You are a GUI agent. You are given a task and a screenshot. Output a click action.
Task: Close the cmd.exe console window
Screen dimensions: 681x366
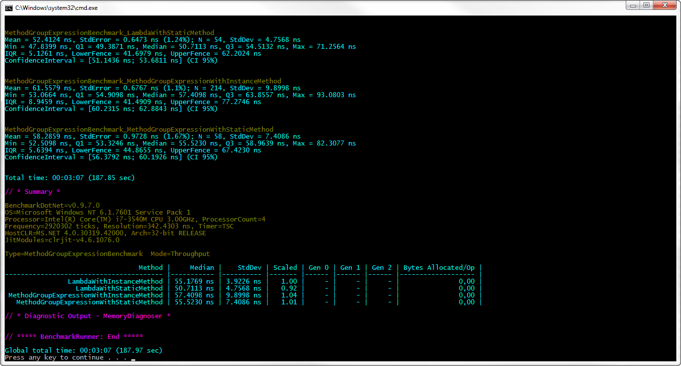click(x=665, y=5)
